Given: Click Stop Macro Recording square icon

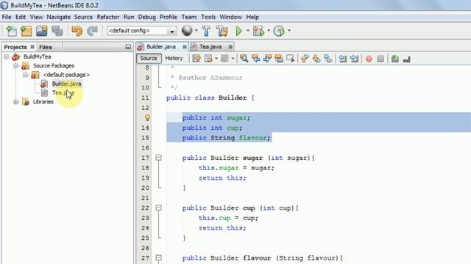Looking at the screenshot, I should 380,59.
